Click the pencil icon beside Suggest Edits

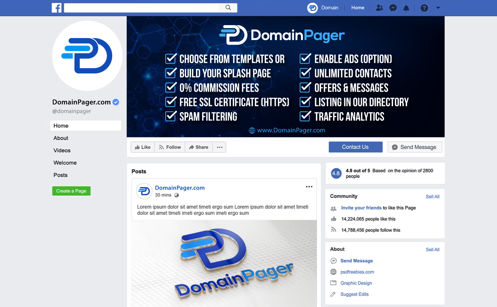tap(333, 294)
